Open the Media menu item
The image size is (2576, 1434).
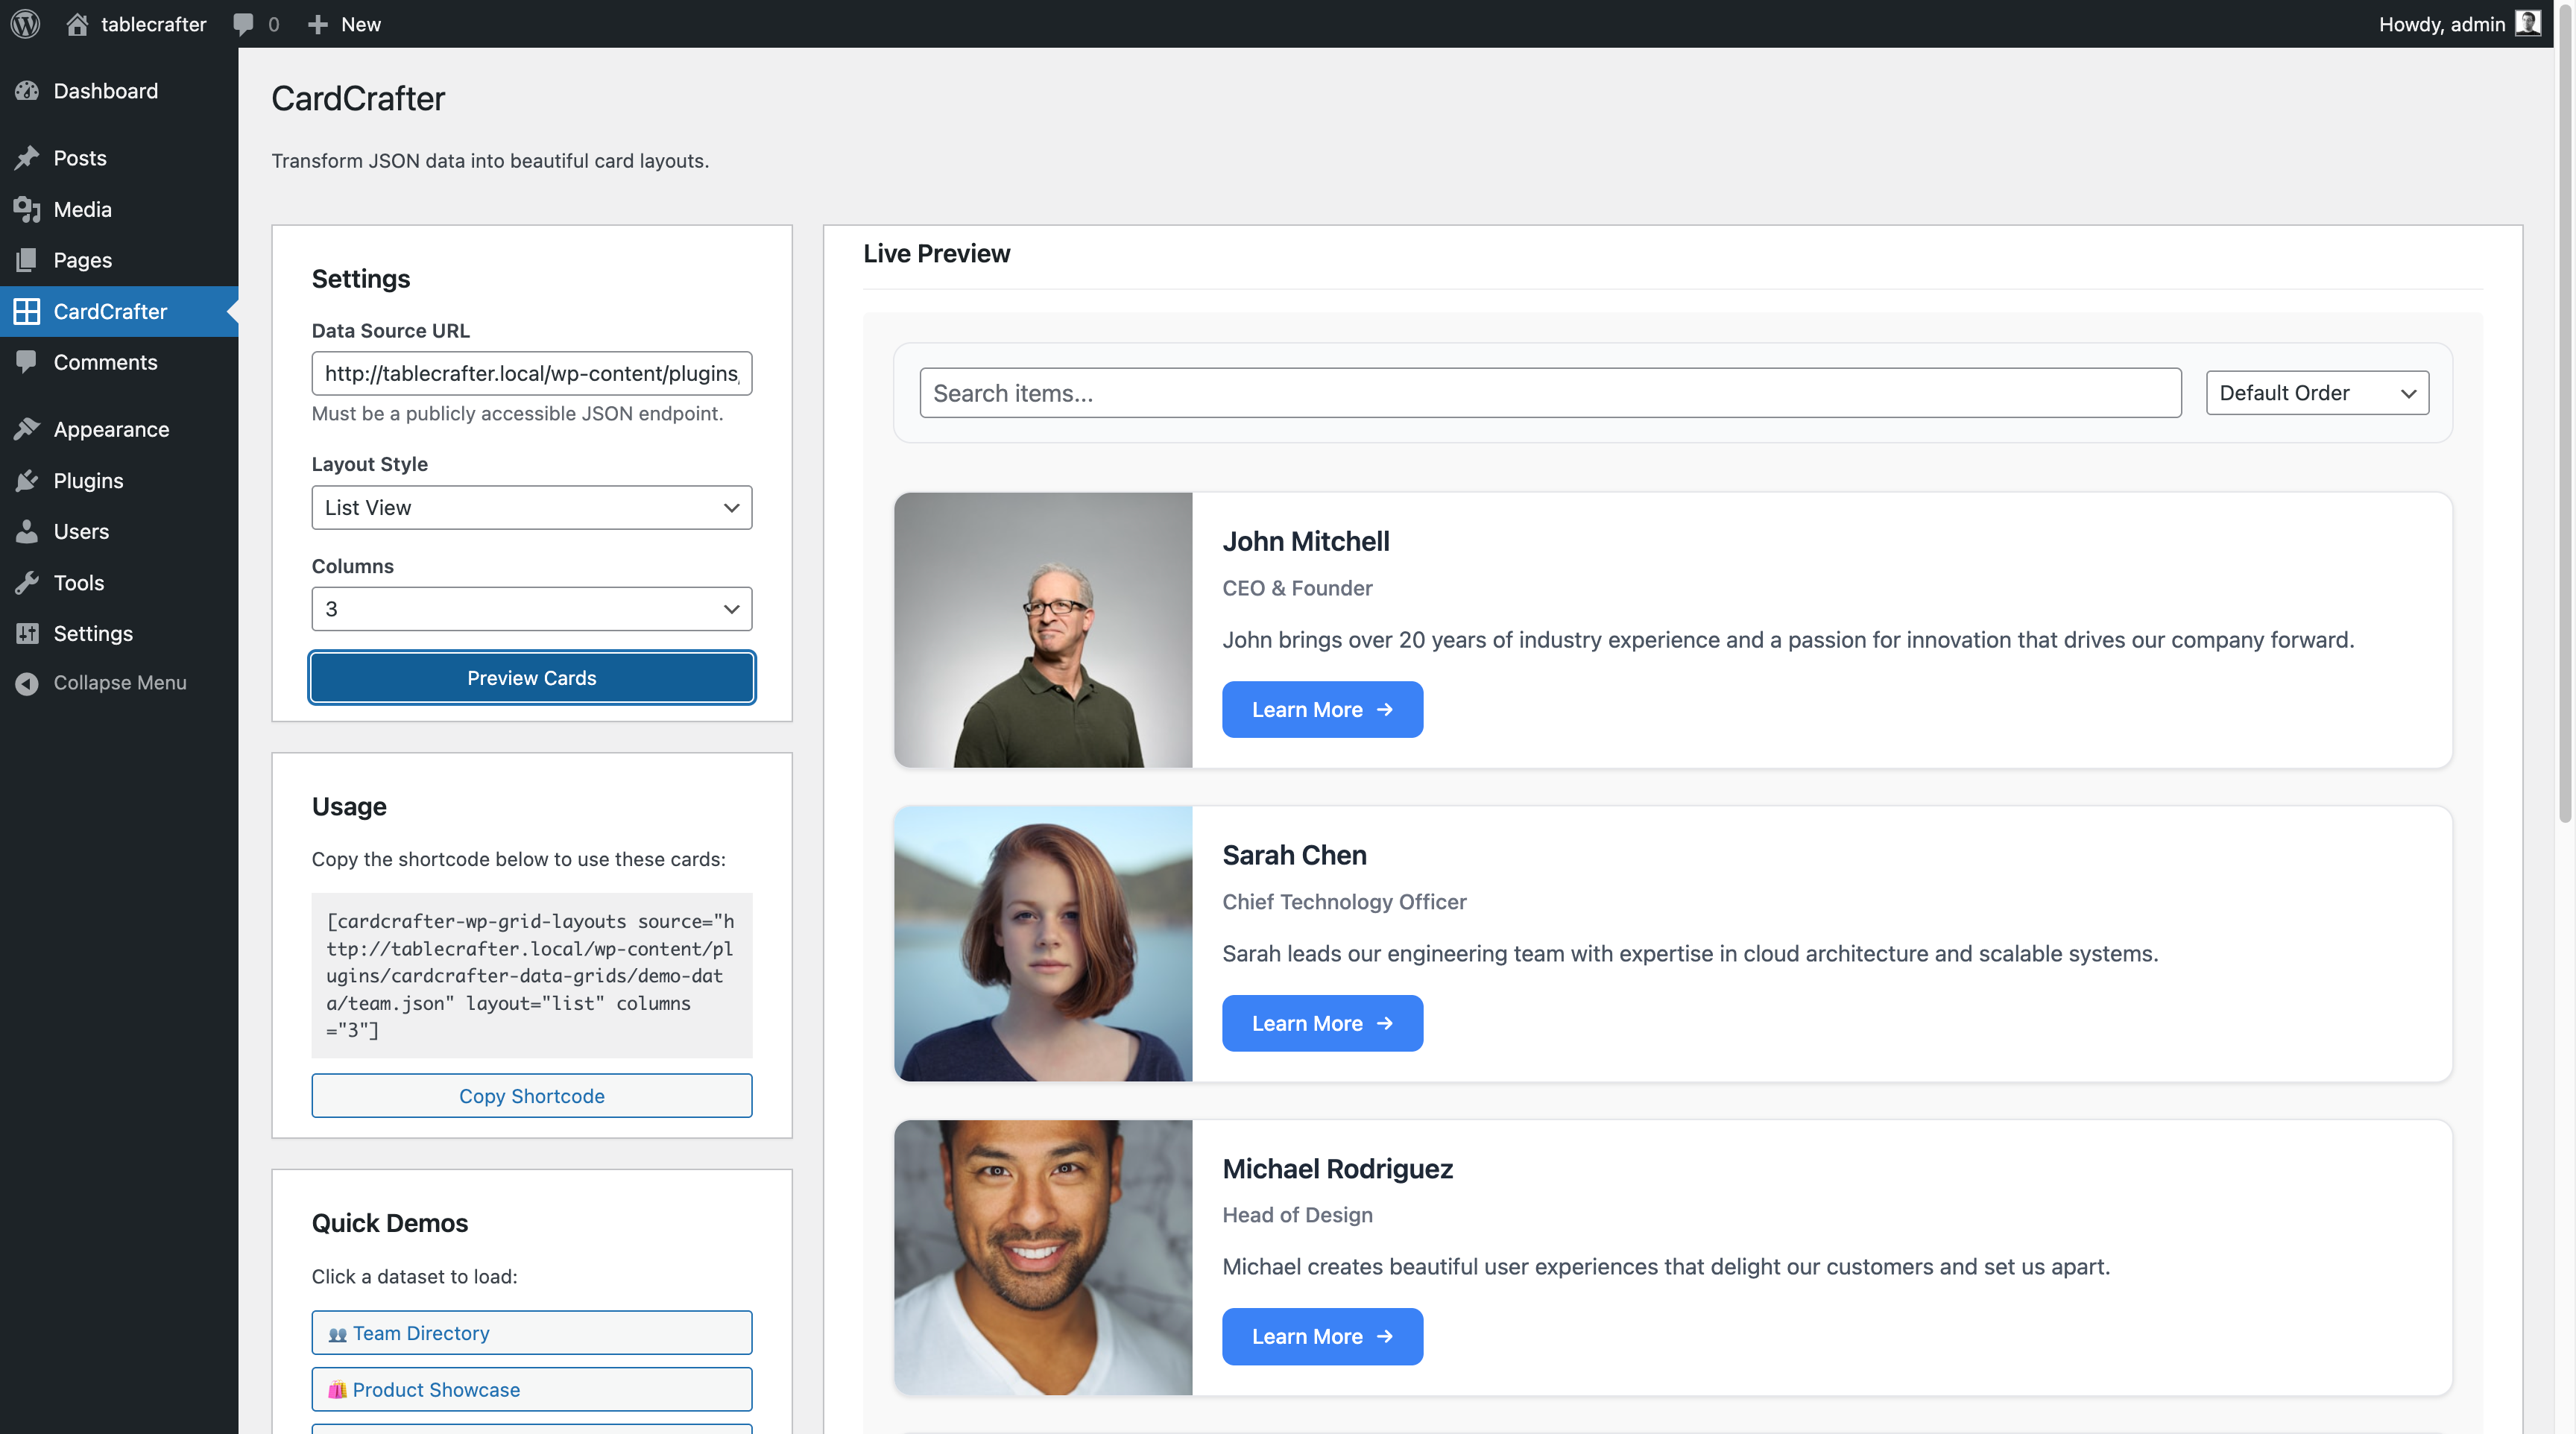82,210
